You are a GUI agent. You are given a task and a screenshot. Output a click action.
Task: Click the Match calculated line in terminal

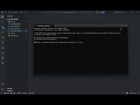(x=59, y=42)
